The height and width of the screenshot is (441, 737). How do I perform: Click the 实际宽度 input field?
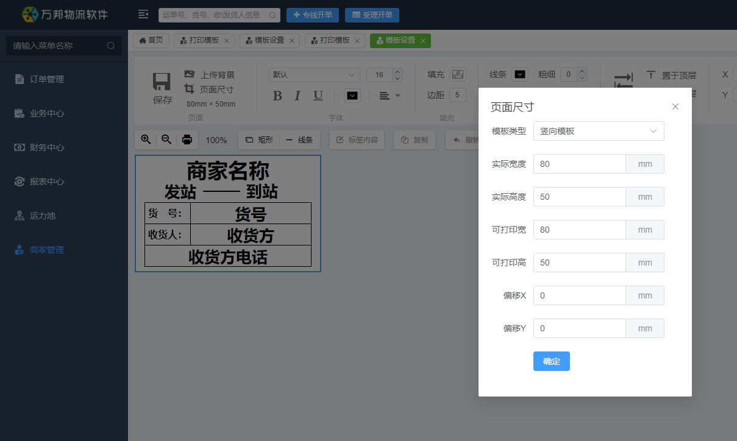pos(580,164)
